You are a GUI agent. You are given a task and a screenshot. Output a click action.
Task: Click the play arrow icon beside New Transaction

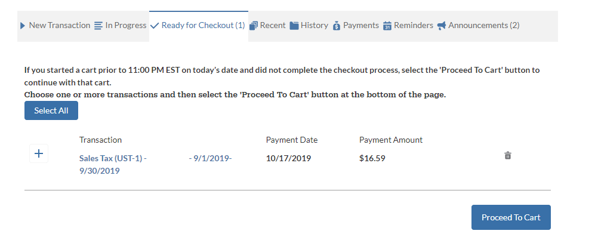coord(23,26)
